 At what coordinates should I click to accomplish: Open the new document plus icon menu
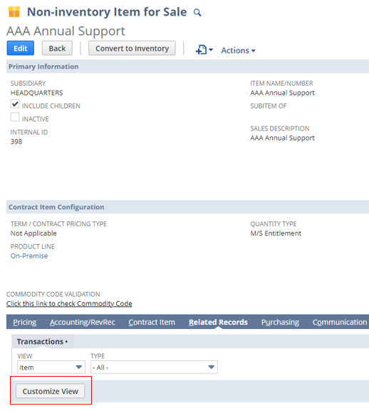204,50
